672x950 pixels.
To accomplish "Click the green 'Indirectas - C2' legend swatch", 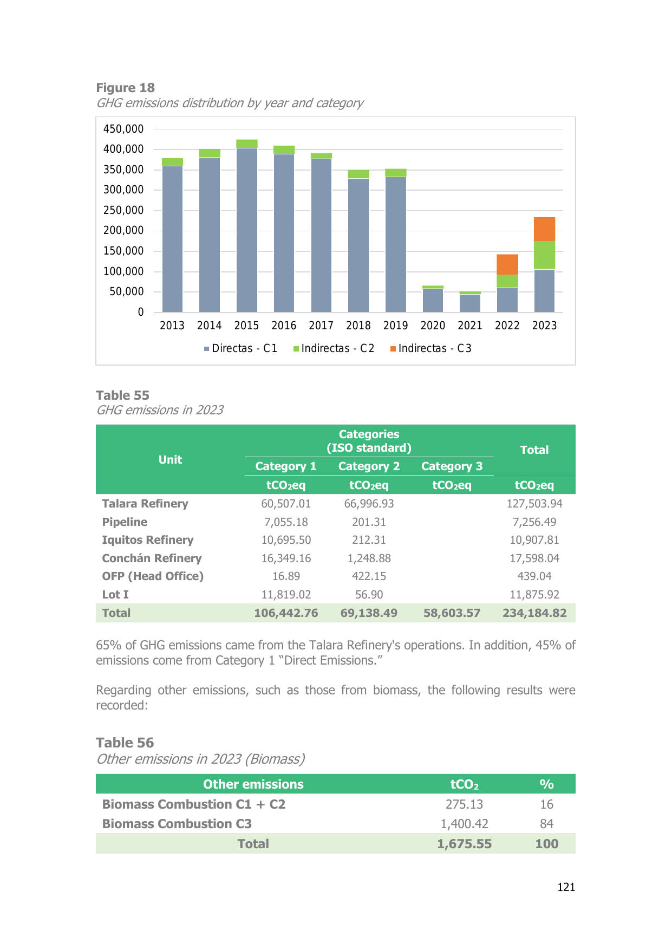I will click(x=296, y=349).
